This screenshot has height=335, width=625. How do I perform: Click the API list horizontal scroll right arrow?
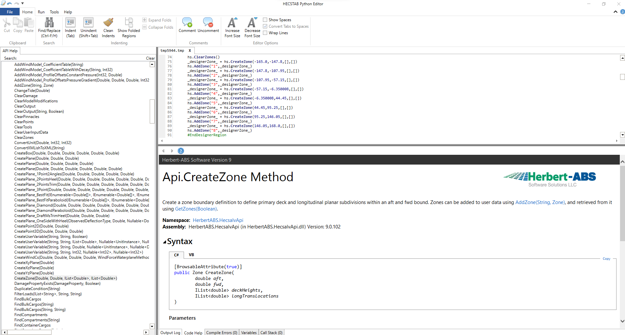coord(146,332)
